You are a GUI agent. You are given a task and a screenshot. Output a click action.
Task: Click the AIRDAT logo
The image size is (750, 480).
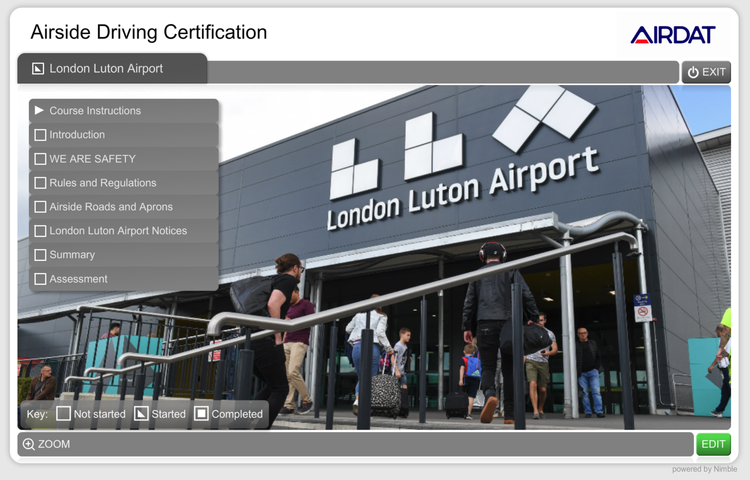(673, 34)
